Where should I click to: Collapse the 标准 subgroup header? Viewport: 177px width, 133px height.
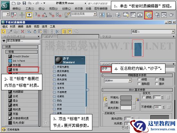(x=21, y=52)
